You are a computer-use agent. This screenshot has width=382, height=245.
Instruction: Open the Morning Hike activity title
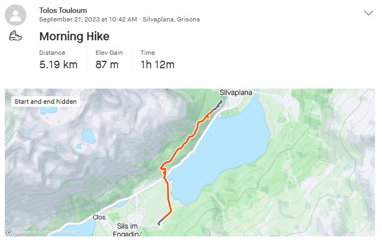point(74,37)
